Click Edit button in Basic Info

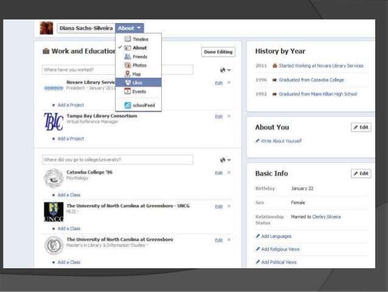coord(361,173)
